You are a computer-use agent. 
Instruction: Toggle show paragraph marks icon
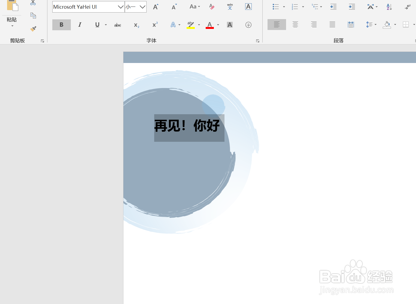(408, 7)
